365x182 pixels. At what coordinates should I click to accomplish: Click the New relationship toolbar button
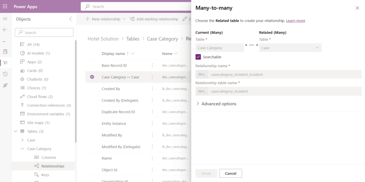pos(103,19)
